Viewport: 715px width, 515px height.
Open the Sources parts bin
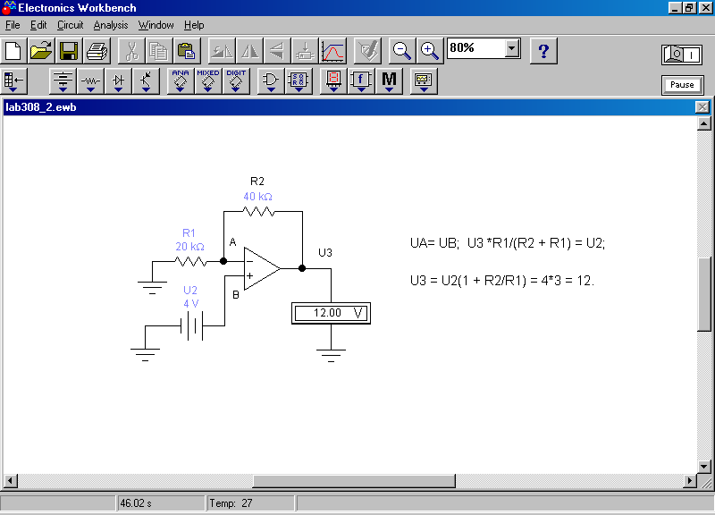pyautogui.click(x=63, y=81)
